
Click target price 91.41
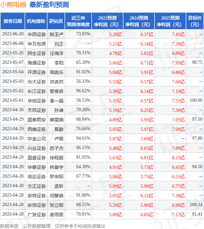click(x=197, y=214)
